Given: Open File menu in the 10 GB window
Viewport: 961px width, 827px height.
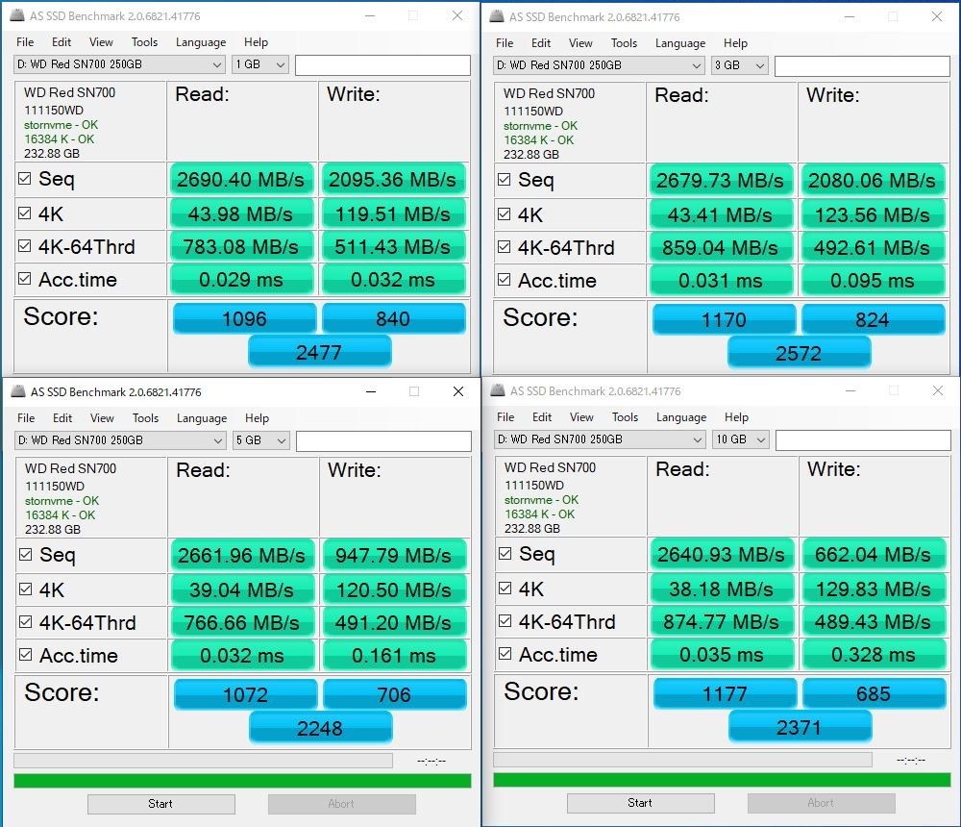Looking at the screenshot, I should point(505,417).
